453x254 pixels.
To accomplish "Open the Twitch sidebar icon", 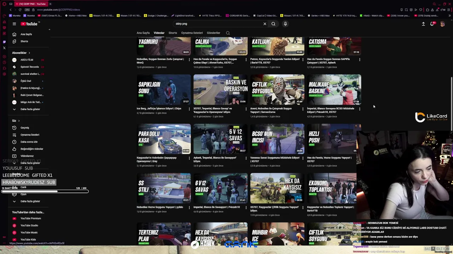I will click(x=4, y=42).
